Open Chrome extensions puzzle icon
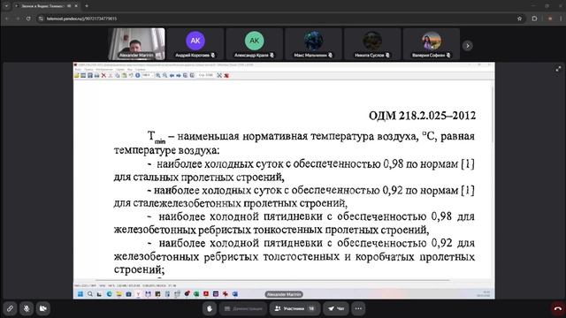The image size is (566, 318). 534,19
